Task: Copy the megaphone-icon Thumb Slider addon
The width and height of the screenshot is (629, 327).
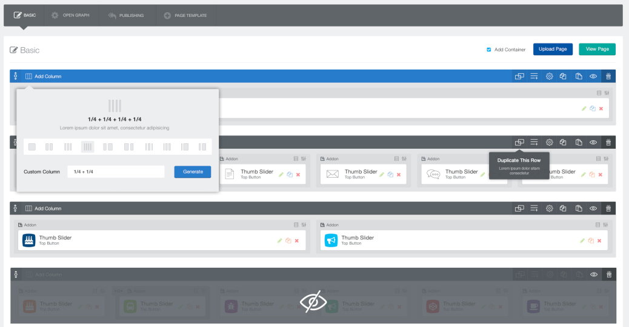Action: (x=591, y=241)
